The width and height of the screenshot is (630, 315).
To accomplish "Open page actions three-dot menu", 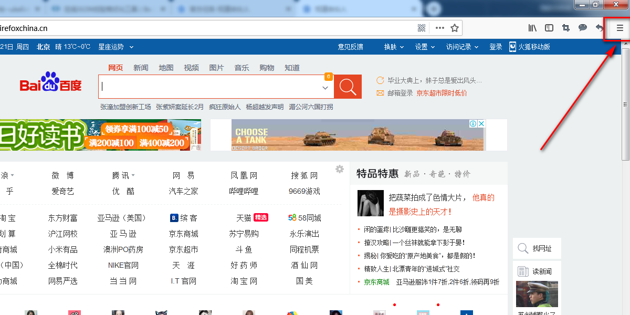I will coord(440,28).
